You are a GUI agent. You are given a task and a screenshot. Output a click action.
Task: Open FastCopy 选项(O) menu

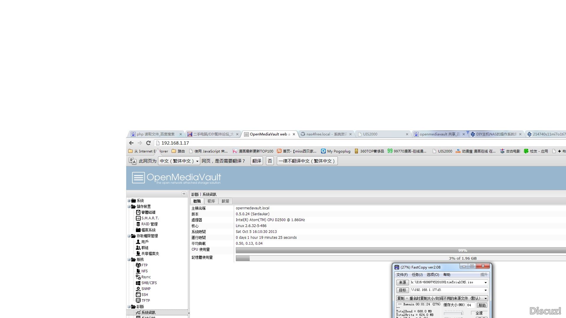[x=433, y=275]
